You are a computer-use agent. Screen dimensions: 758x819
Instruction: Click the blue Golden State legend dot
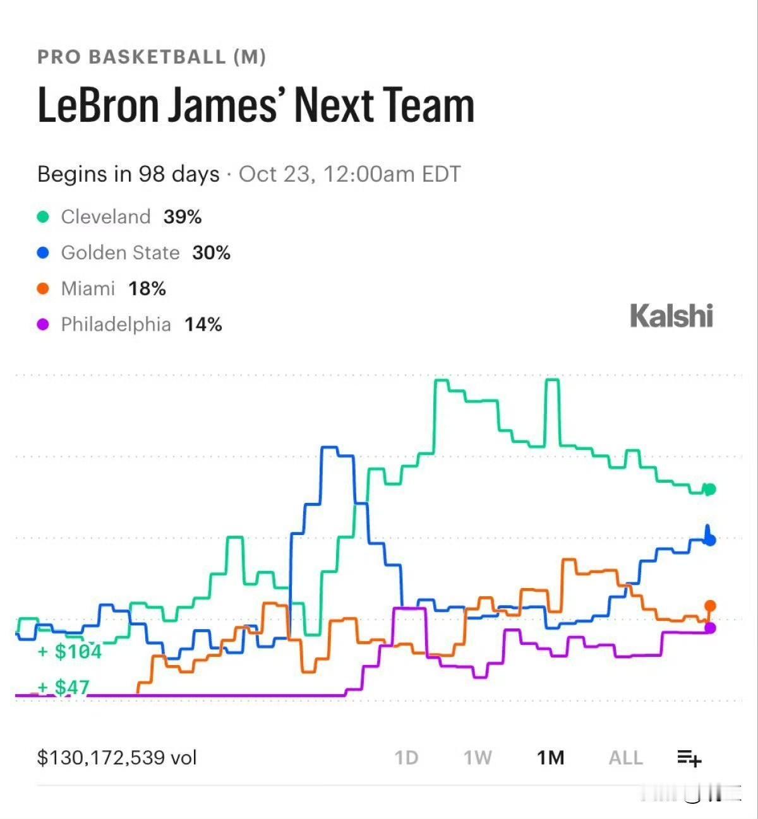click(x=43, y=253)
